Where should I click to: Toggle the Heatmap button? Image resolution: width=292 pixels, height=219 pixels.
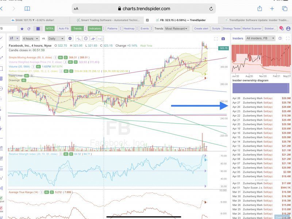coord(129,29)
